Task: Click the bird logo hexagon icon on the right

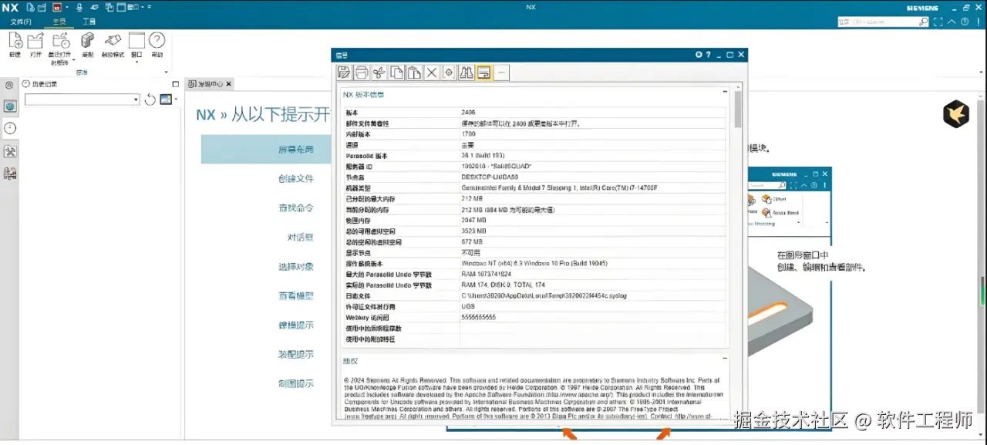Action: click(956, 113)
